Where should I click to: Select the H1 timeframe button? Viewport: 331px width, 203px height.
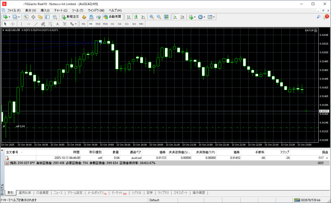[112, 24]
